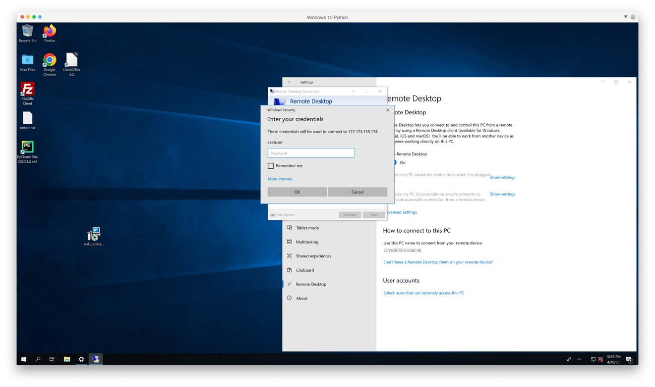Cancel the Windows Security dialog
This screenshot has width=655, height=387.
tap(357, 192)
